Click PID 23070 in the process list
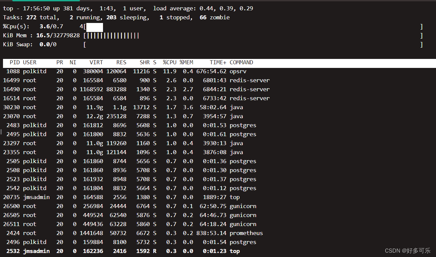The image size is (436, 257). tap(11, 116)
